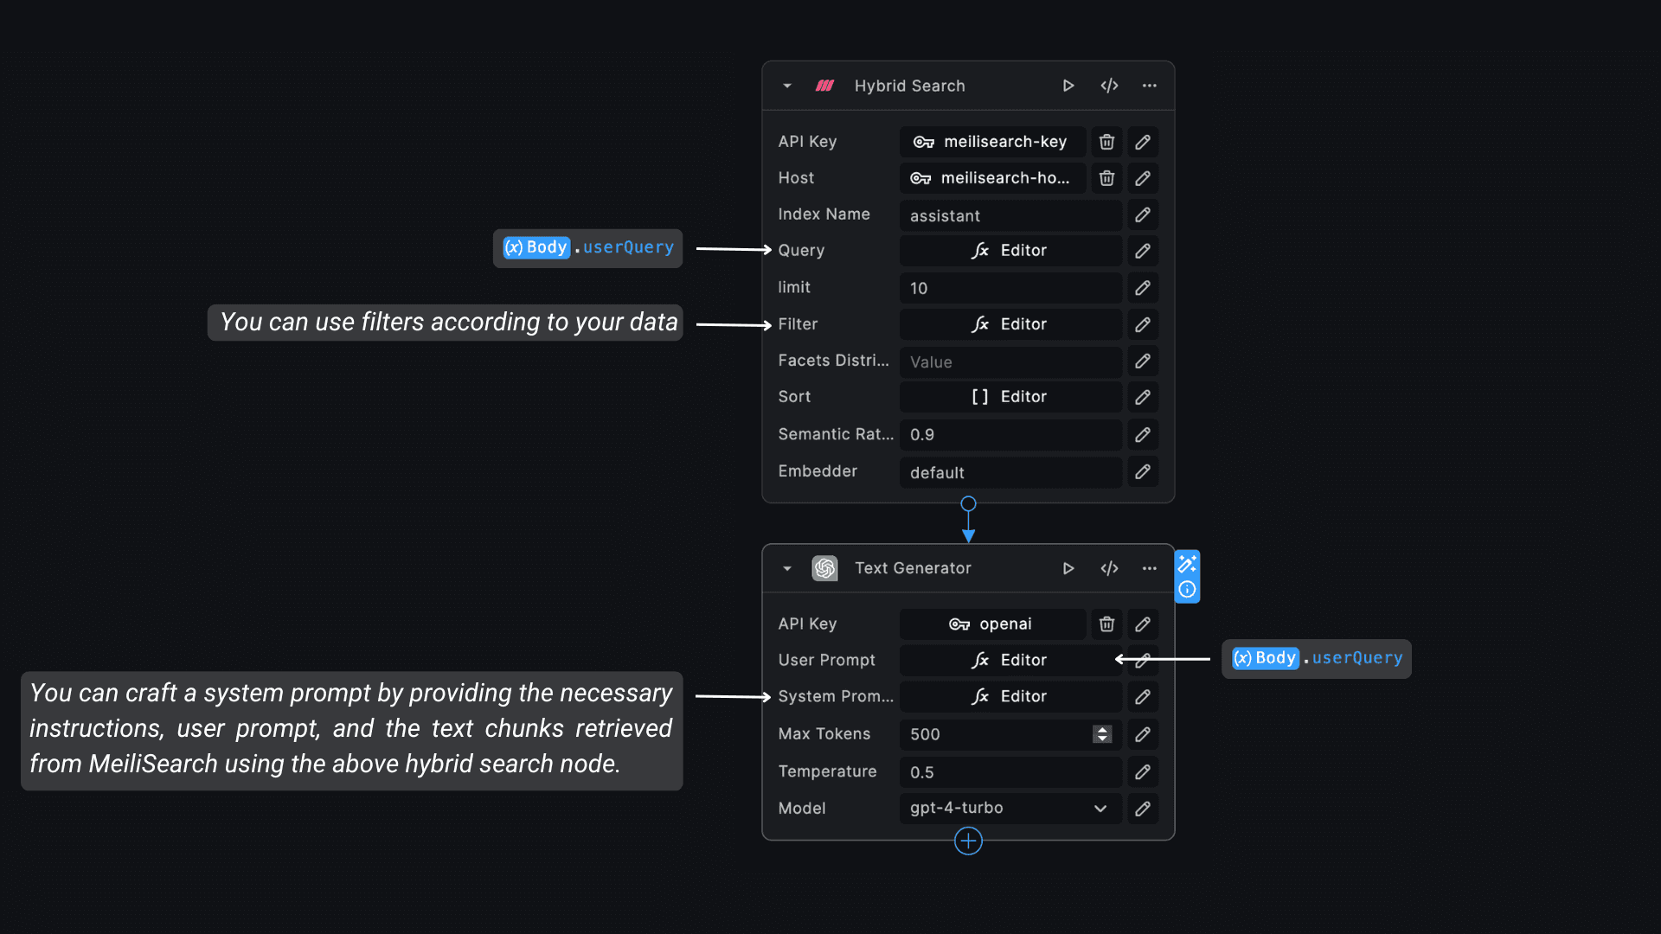Open the Sort array Editor
The image size is (1661, 934).
click(1010, 397)
